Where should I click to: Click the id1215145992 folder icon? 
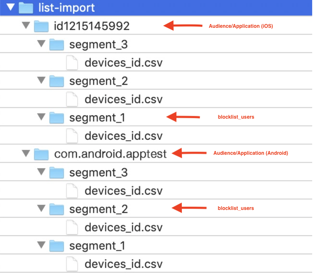(x=42, y=26)
